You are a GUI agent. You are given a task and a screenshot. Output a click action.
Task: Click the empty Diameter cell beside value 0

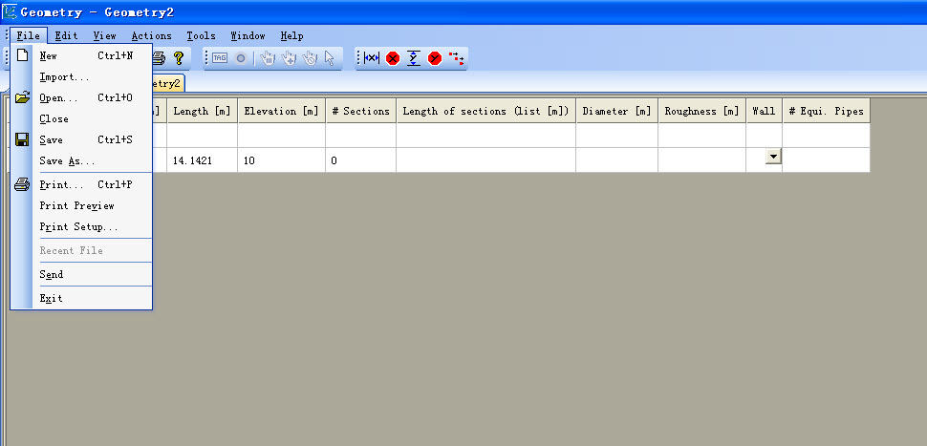[616, 160]
